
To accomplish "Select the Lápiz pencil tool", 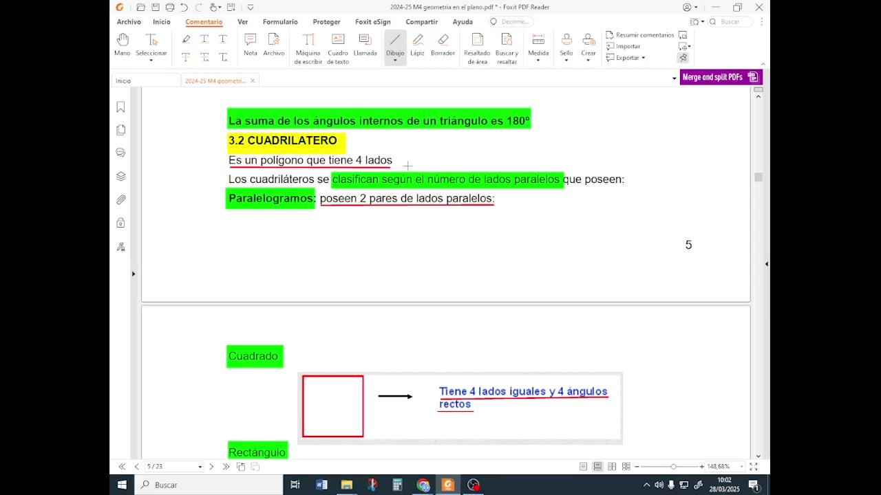I will [x=417, y=44].
